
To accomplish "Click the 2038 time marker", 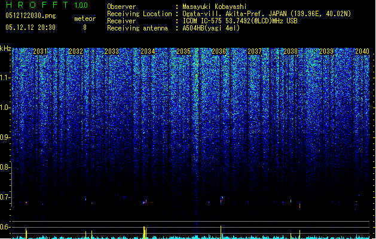I will pos(291,51).
